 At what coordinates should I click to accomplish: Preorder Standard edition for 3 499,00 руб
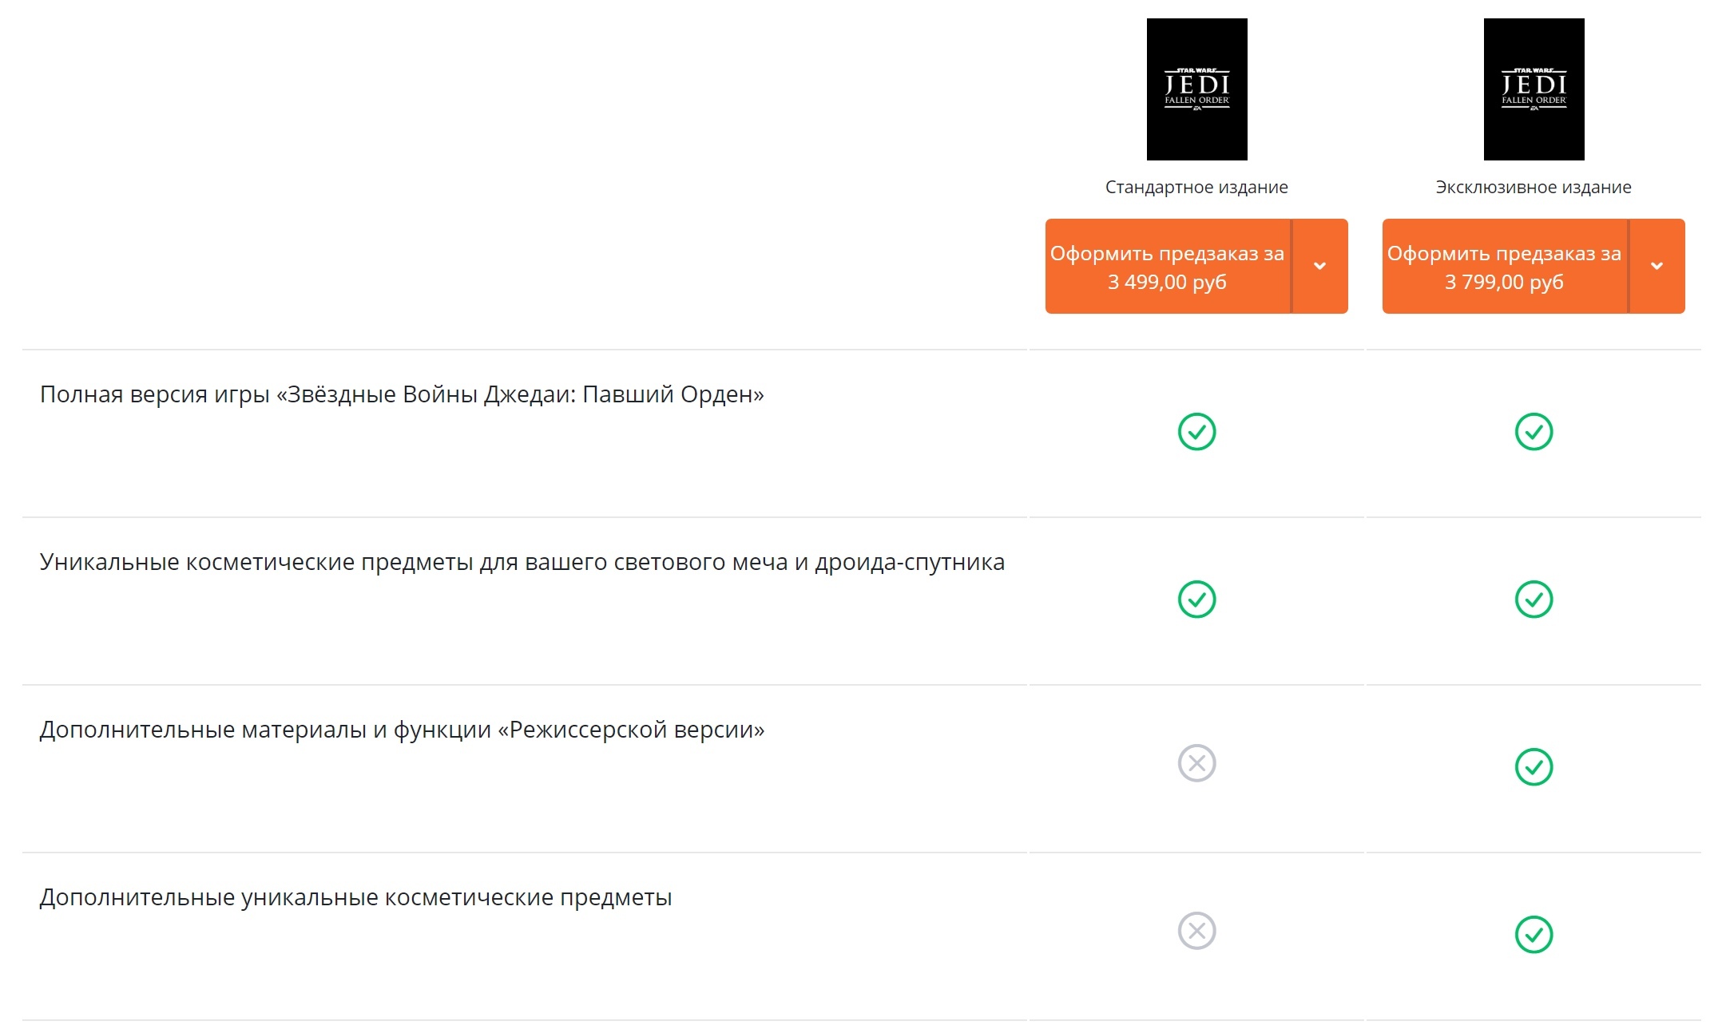coord(1168,266)
